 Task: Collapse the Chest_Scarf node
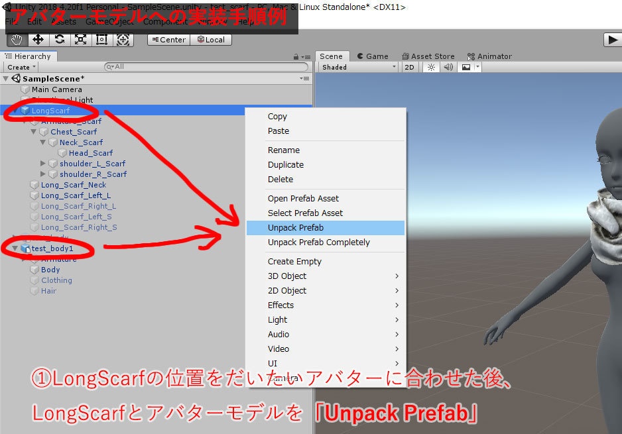click(34, 132)
